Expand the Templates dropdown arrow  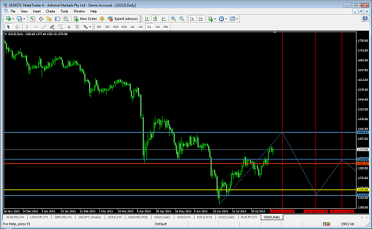[x=237, y=18]
